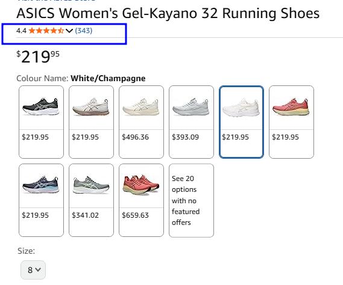
Task: Choose the cream shoe priced $496.36
Action: point(141,122)
